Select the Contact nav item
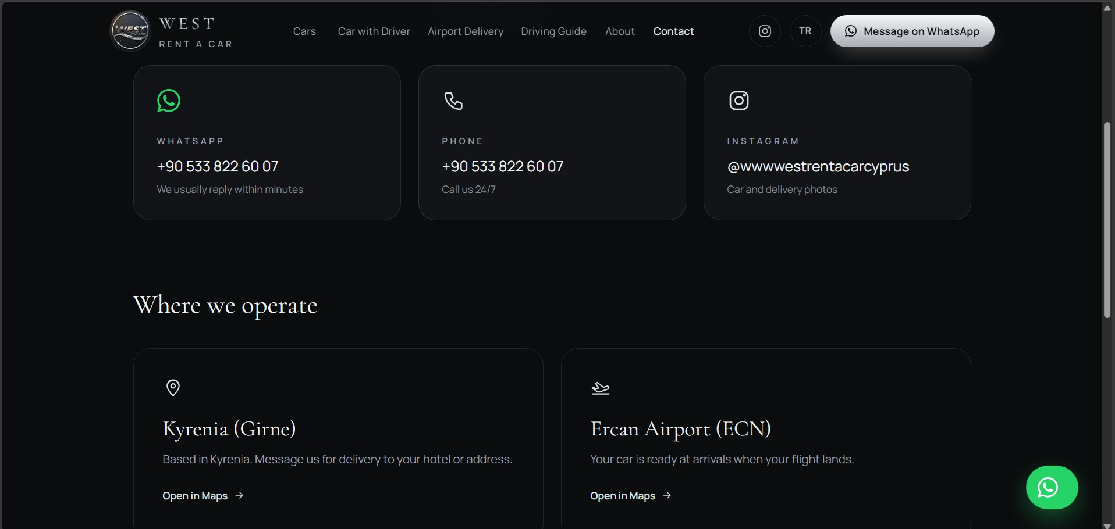 pos(673,31)
